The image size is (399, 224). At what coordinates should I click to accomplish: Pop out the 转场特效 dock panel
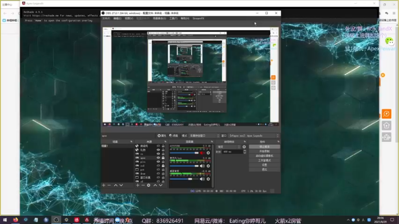pyautogui.click(x=245, y=141)
